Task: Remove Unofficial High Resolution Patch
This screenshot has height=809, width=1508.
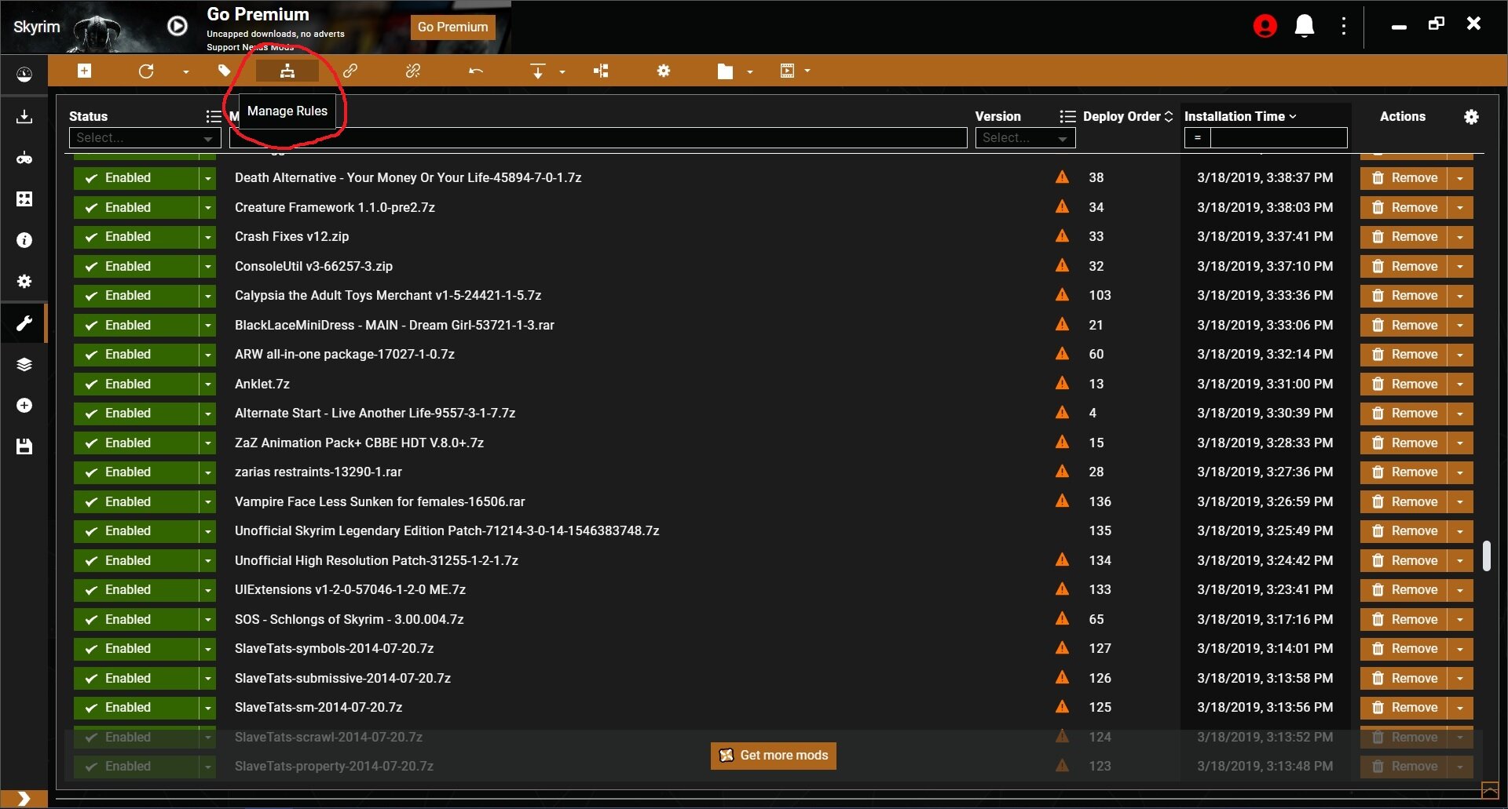Action: tap(1404, 560)
